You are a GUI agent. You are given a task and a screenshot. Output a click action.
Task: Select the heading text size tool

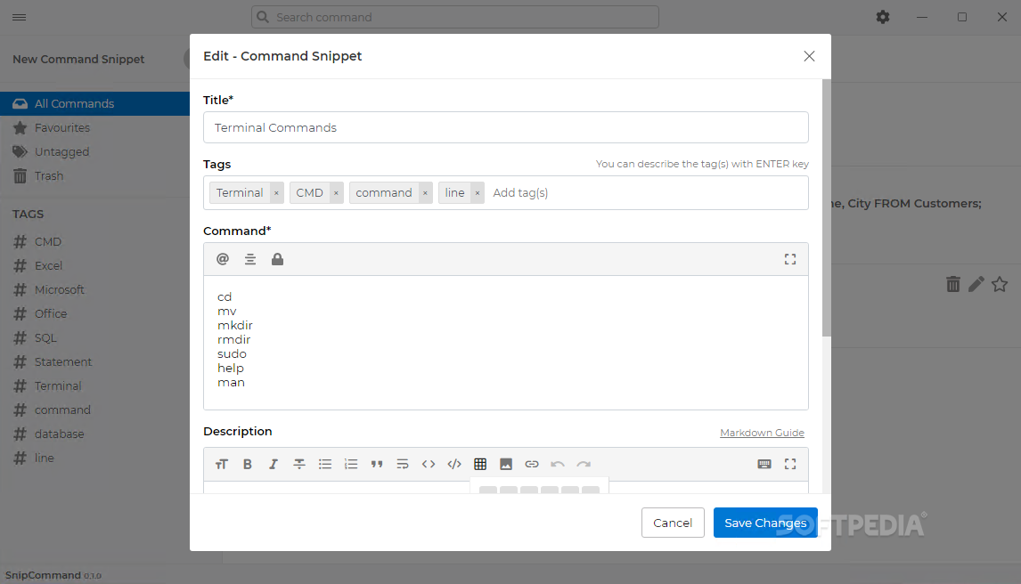point(221,465)
